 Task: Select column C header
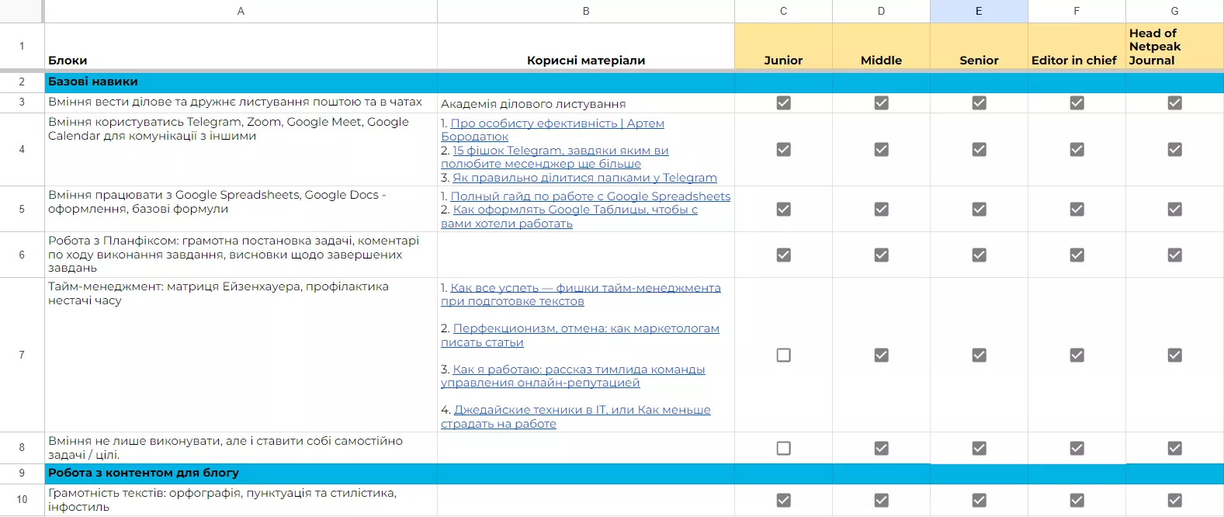pyautogui.click(x=783, y=11)
